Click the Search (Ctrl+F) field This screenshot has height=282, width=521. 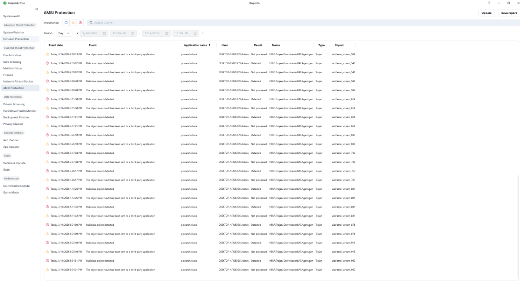(x=303, y=23)
